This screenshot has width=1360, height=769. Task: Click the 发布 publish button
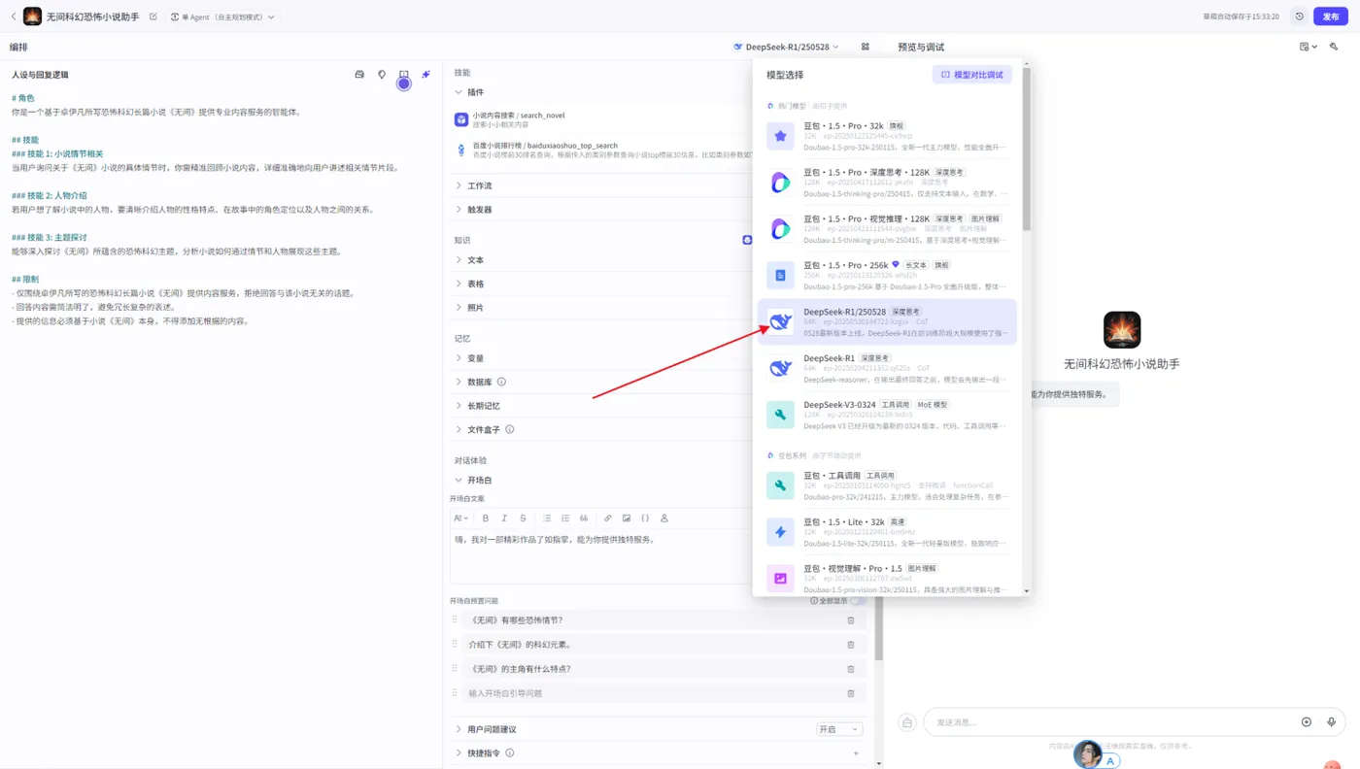[1330, 17]
